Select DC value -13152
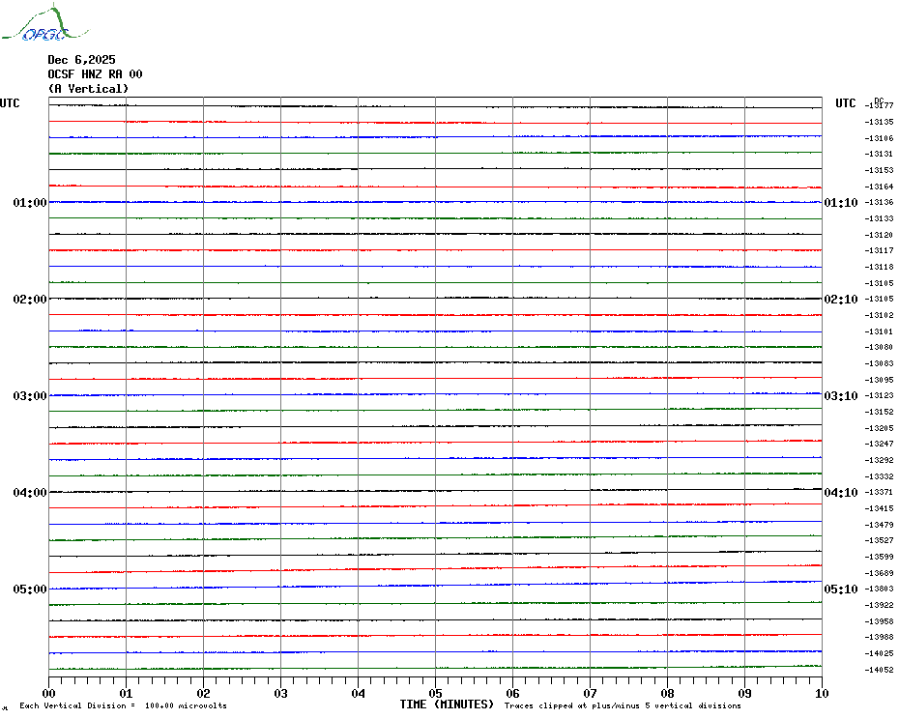Viewport: 899px width, 719px height. (880, 412)
